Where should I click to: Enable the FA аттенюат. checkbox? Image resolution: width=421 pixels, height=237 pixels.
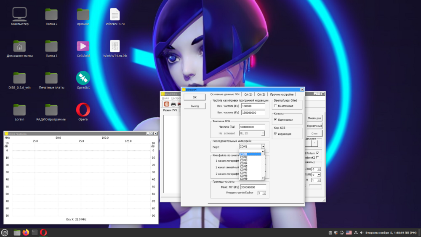pos(275,106)
